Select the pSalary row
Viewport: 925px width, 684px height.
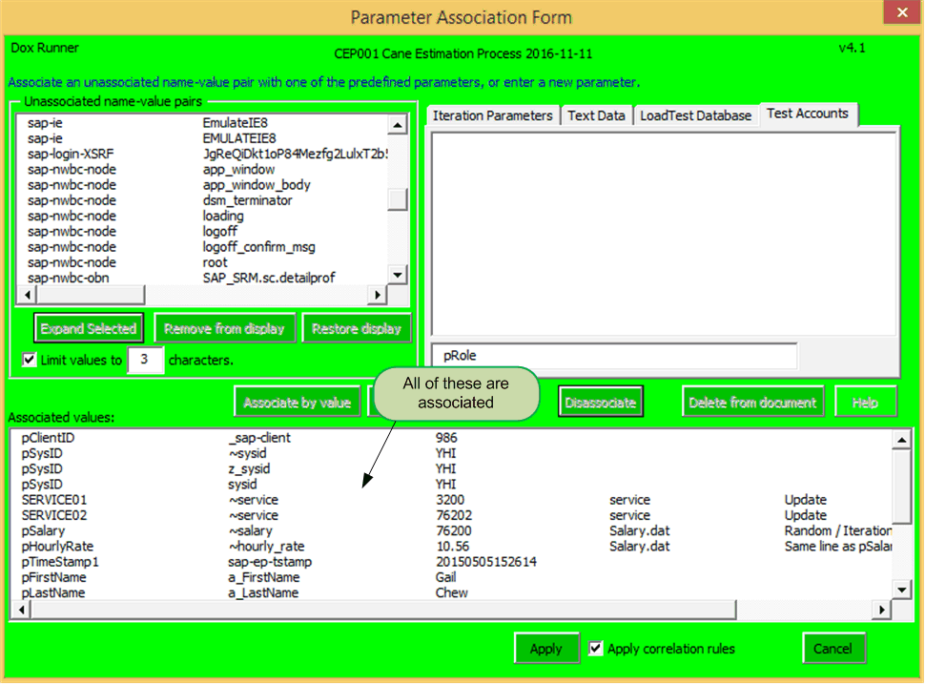452,530
